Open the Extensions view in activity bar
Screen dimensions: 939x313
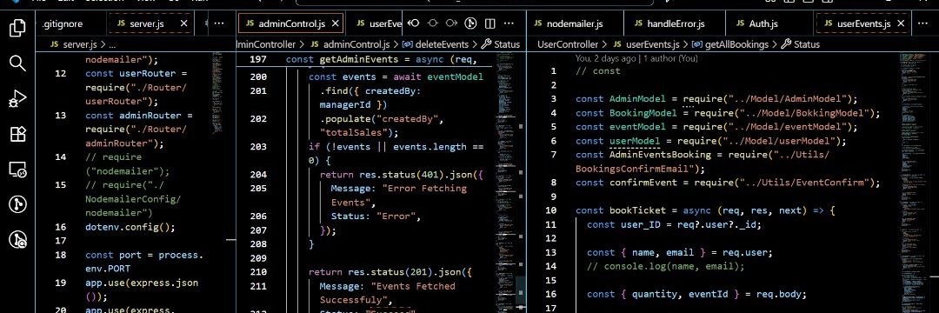pos(18,134)
